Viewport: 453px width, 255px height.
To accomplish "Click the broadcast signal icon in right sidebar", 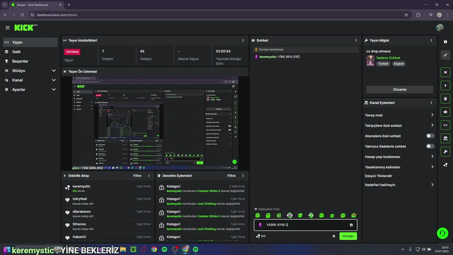I will (445, 125).
